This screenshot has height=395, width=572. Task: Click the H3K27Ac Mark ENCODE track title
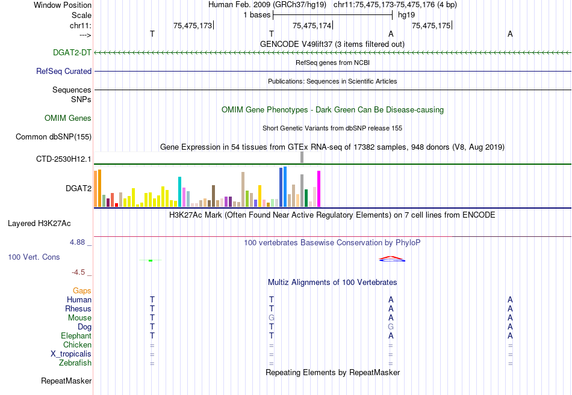coord(332,215)
